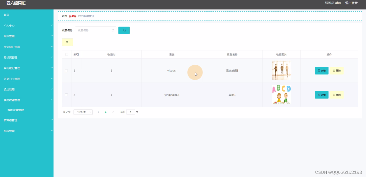Screen dimensions: 366x177
Task: Toggle the select-all checkbox in table header
Action: 67,54
